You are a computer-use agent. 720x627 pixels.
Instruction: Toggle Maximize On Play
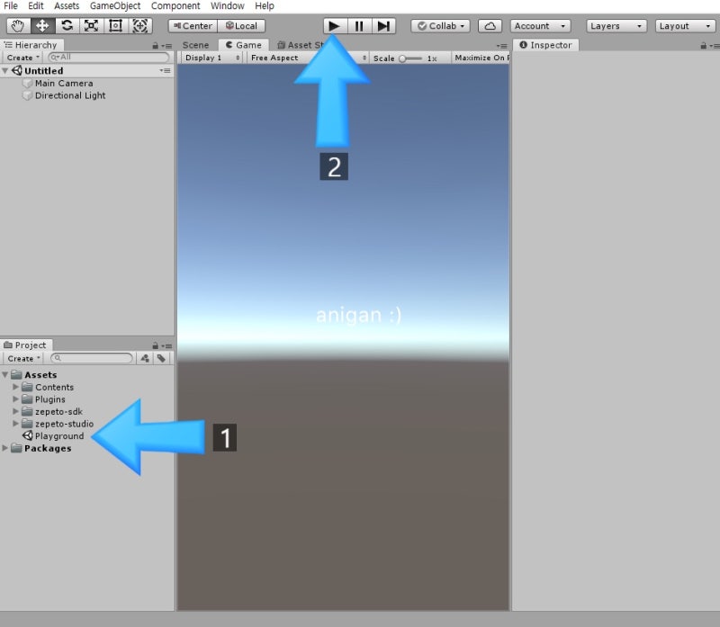coord(481,58)
